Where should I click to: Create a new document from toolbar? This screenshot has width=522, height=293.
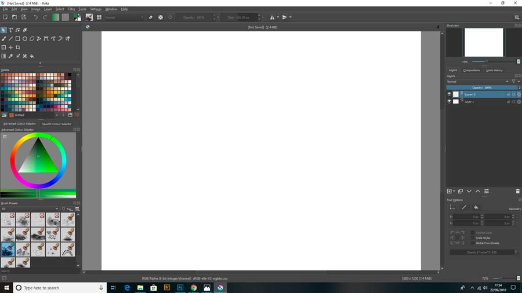5,17
